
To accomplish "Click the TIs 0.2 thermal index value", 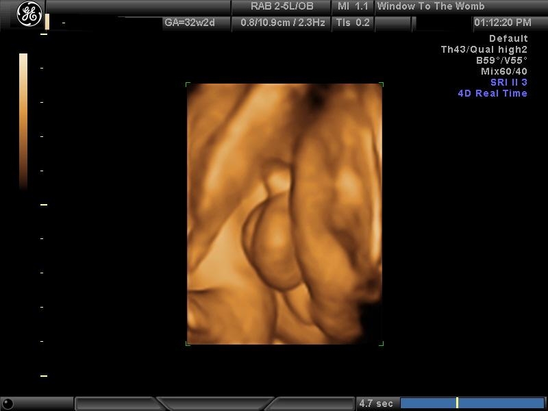I will (352, 23).
